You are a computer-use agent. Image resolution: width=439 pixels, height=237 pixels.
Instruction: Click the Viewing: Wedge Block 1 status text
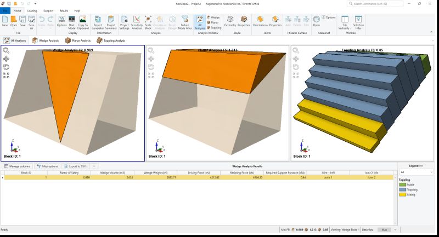click(345, 230)
